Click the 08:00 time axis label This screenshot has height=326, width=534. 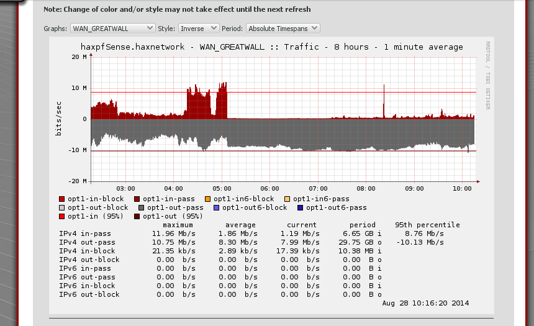click(366, 189)
